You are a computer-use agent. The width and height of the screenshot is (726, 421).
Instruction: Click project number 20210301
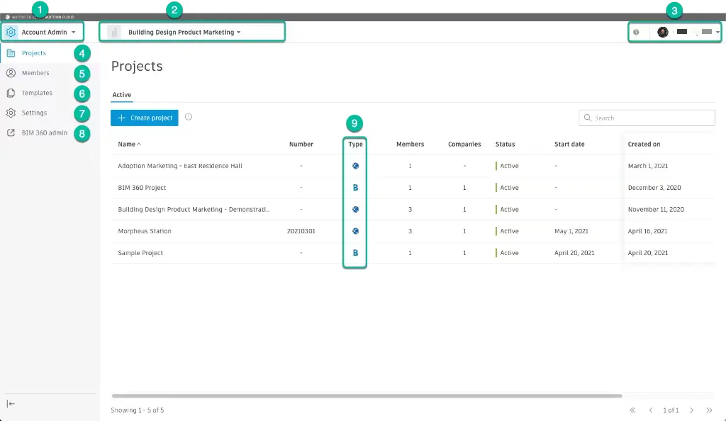301,231
